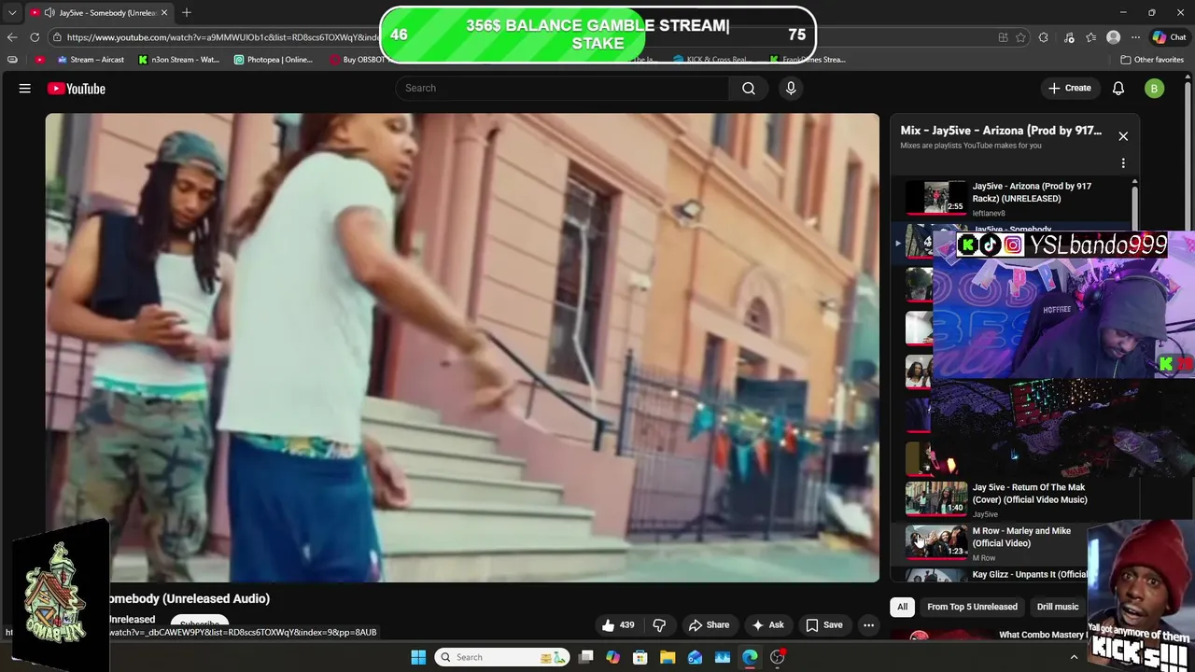Close the Mix playlist panel
Viewport: 1195px width, 672px height.
1123,136
